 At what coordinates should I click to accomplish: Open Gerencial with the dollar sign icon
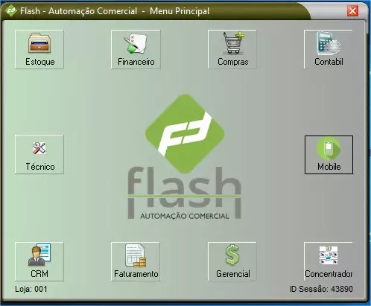[232, 255]
